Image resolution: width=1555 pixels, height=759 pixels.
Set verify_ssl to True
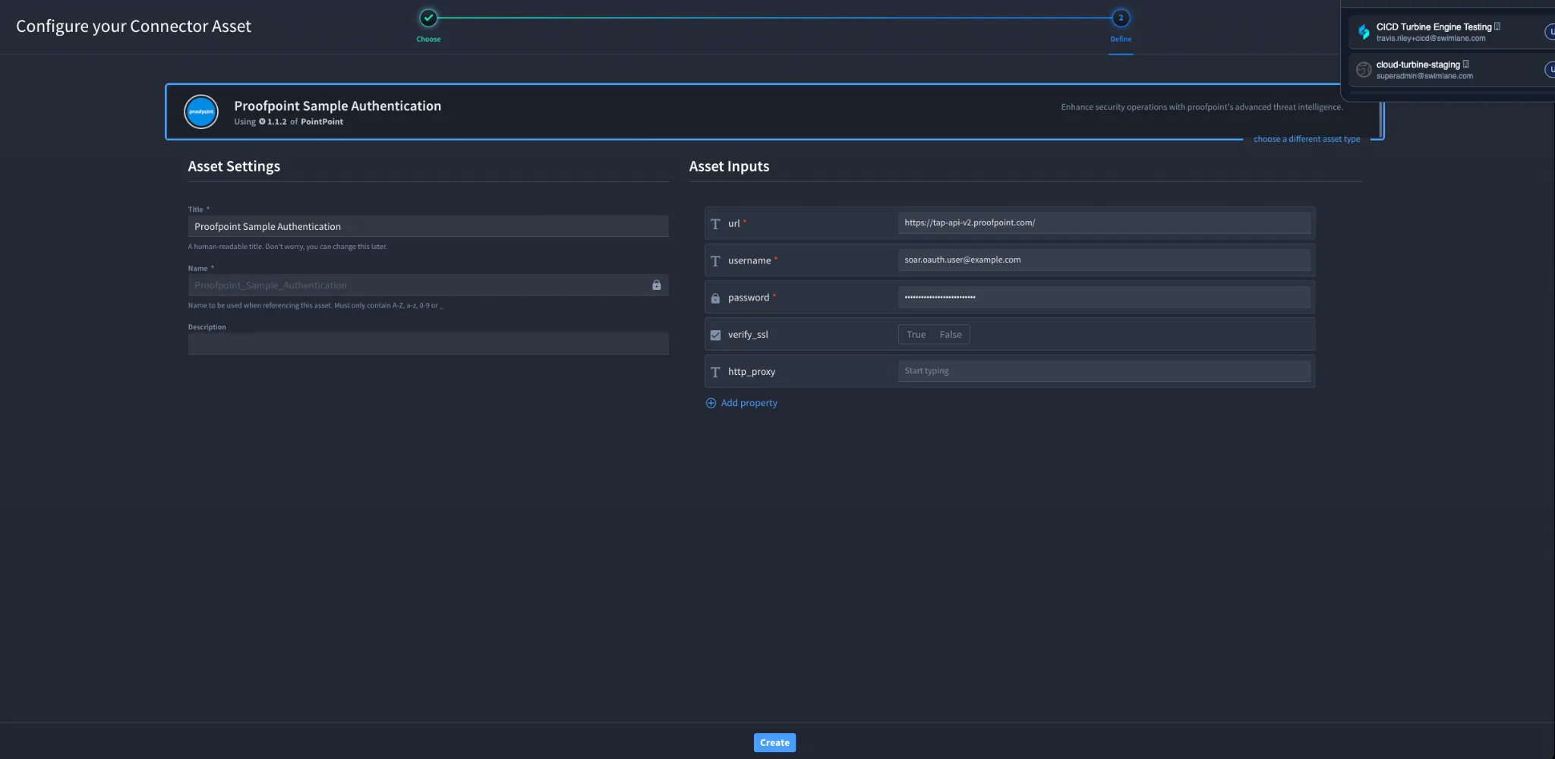click(x=916, y=335)
